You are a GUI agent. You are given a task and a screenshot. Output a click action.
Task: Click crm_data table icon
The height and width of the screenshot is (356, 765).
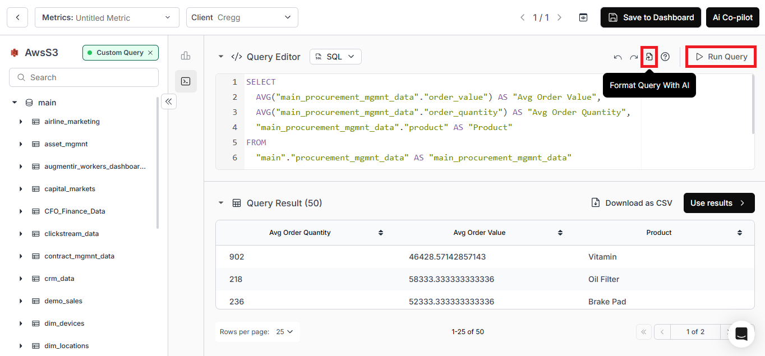coord(36,279)
